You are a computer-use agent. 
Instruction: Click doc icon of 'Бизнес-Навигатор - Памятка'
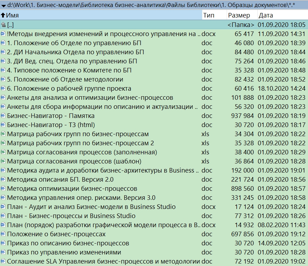click(3, 115)
